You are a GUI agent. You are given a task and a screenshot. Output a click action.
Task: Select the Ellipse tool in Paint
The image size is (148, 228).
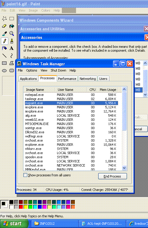4,71
